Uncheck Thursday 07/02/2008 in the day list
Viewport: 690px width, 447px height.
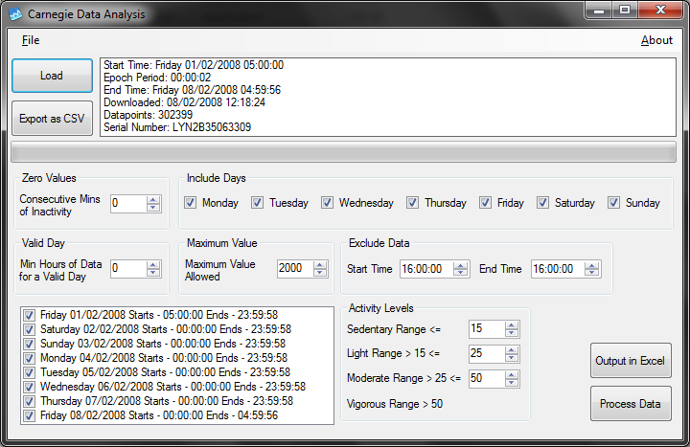[x=29, y=401]
